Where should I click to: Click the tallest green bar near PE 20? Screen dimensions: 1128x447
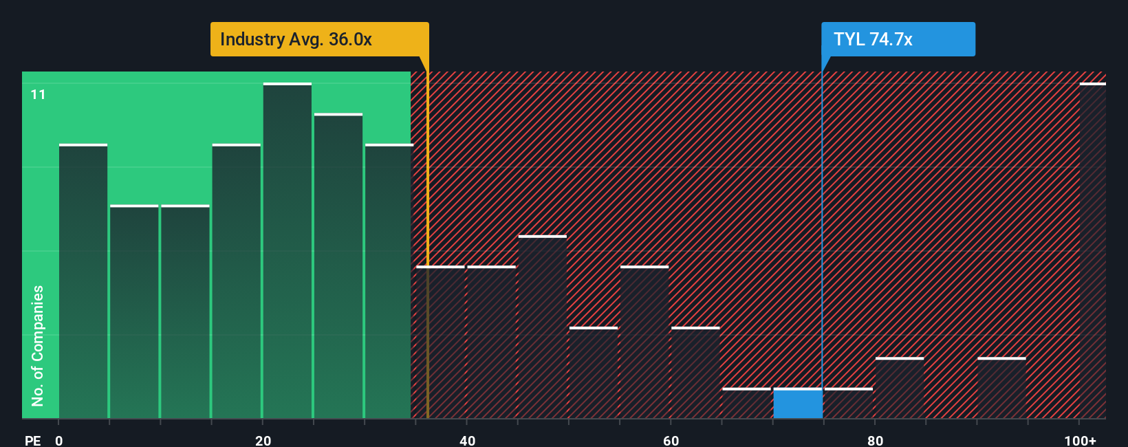click(x=288, y=251)
